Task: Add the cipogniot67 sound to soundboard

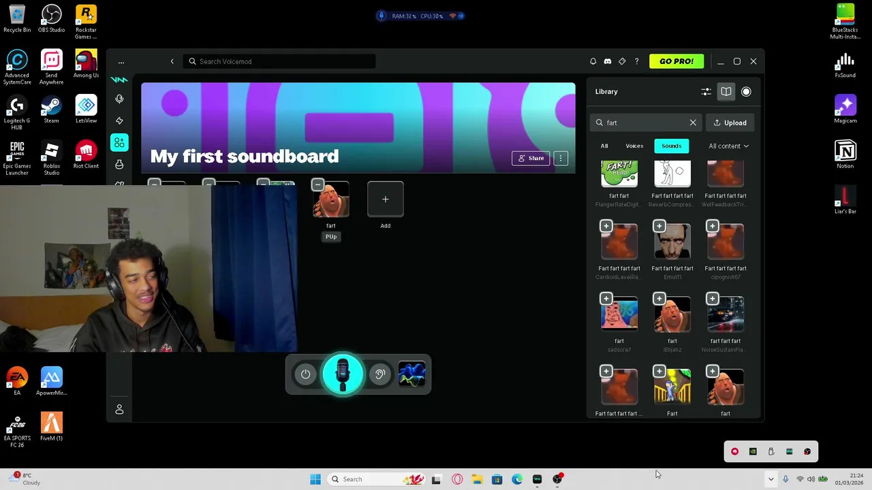Action: (x=712, y=226)
